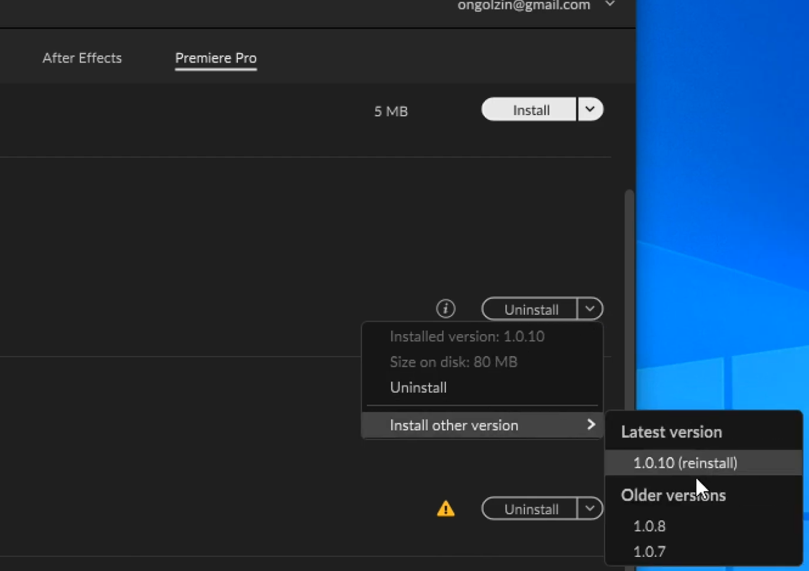This screenshot has width=809, height=571.
Task: Click the ongolzin@gmail.com account email
Action: tap(524, 5)
